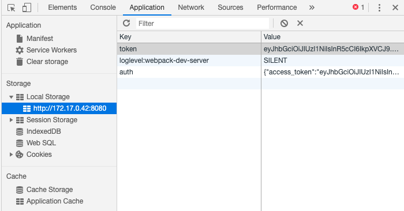The height and width of the screenshot is (211, 404).
Task: Select Cookies item
Action: coord(39,155)
